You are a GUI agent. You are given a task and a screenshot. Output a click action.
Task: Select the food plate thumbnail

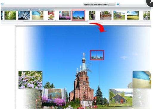[x=51, y=15]
